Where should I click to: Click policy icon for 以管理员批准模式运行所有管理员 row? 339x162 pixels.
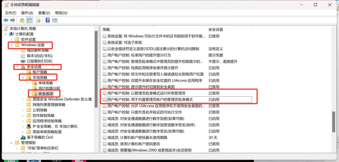pos(105,93)
